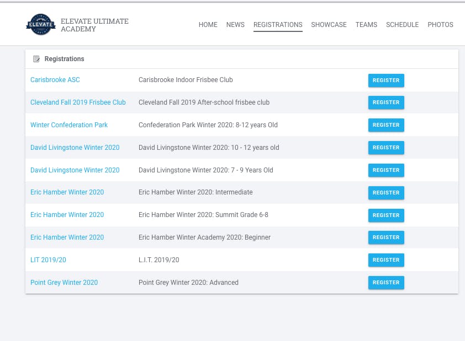The width and height of the screenshot is (465, 341).
Task: Select the Registrations nav tab
Action: tap(278, 25)
